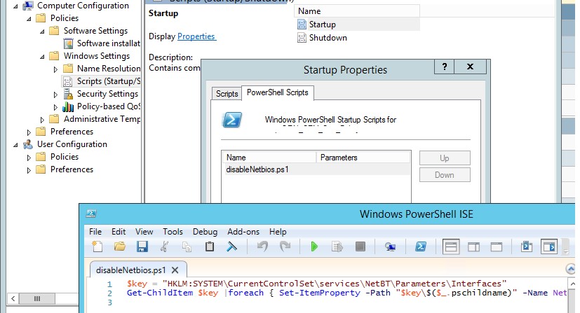The width and height of the screenshot is (580, 313).
Task: Expand Policies under User Configuration
Action: click(29, 158)
